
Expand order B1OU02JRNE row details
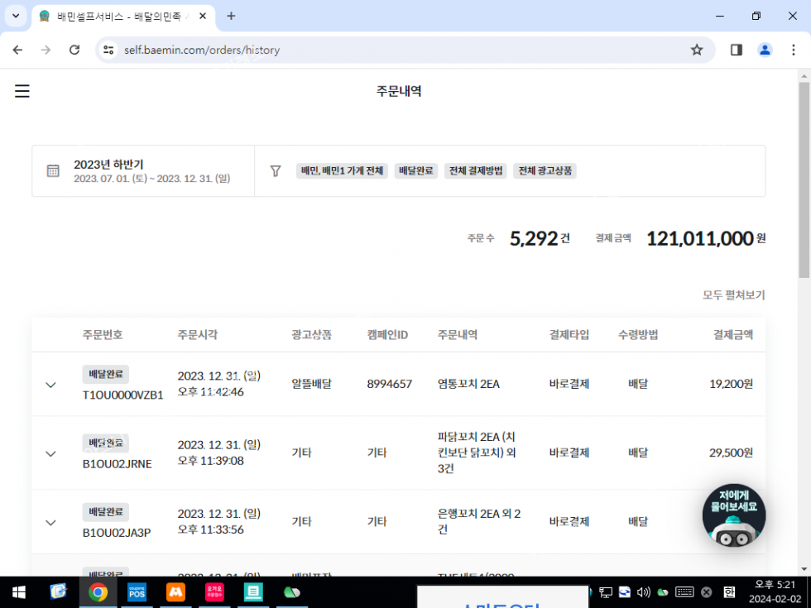50,453
